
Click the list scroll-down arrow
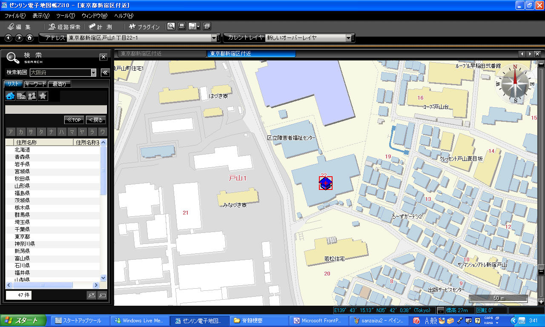click(103, 278)
